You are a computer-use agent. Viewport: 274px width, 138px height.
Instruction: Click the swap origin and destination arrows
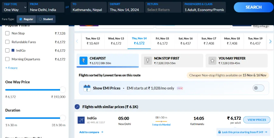click(67, 7)
